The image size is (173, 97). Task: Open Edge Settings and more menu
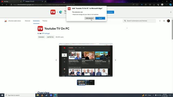[167, 5]
